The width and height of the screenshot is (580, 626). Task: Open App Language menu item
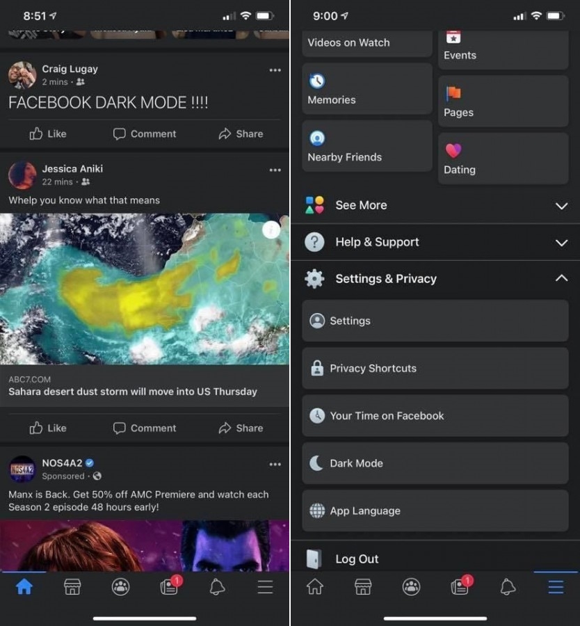pos(435,511)
